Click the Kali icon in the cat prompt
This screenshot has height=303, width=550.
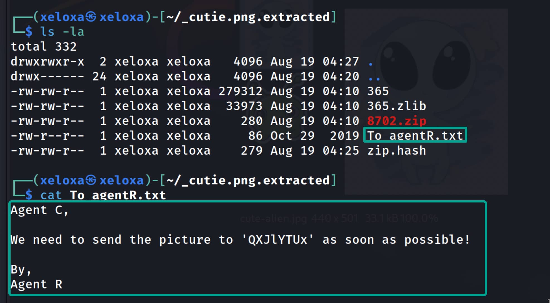coord(91,180)
